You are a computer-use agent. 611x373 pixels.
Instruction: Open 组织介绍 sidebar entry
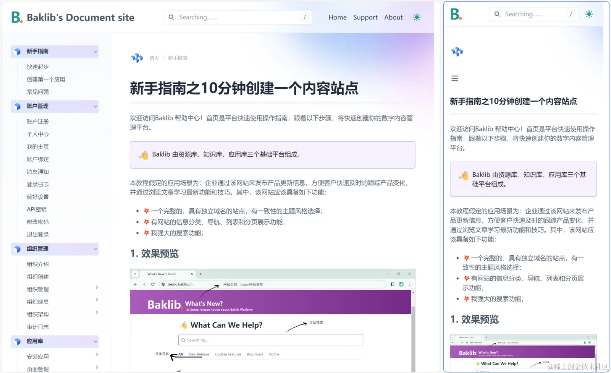click(38, 264)
